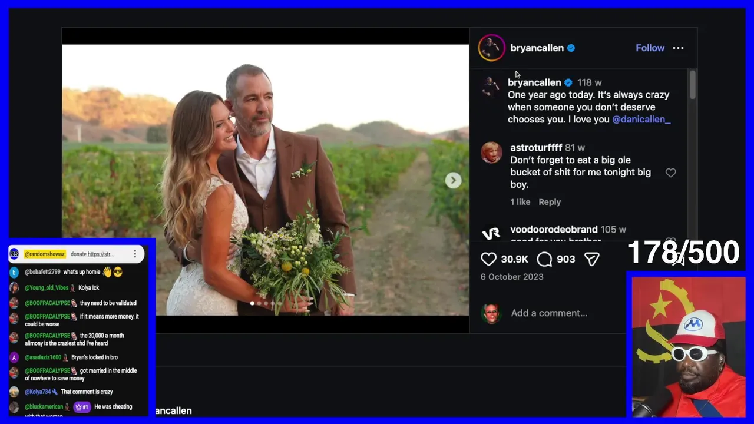The width and height of the screenshot is (754, 424).
Task: Reply to astroturffff's comment
Action: 550,202
